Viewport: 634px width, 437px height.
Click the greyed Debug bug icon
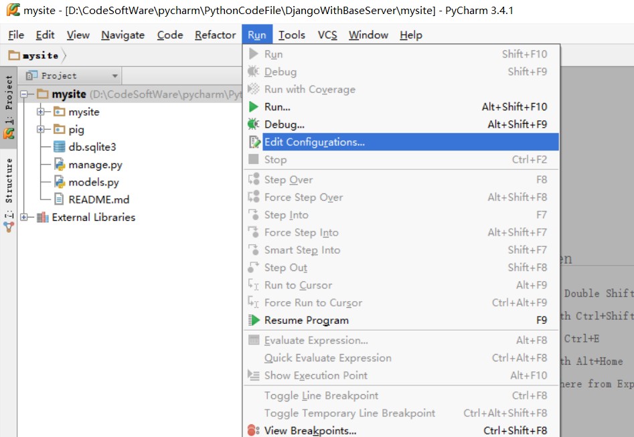pos(254,72)
